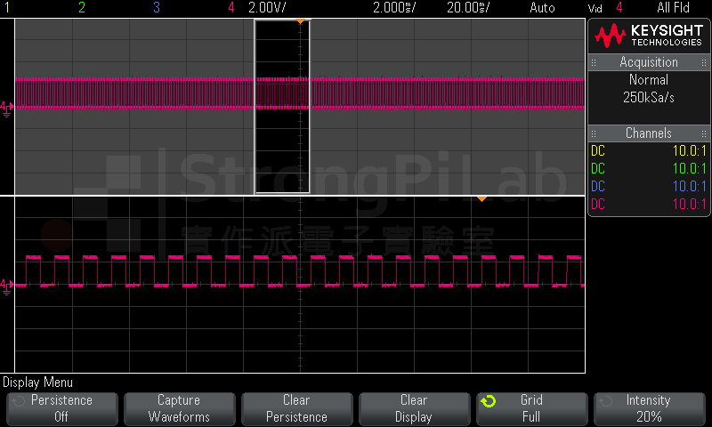This screenshot has height=427, width=712.
Task: Click the 2.00V/ vertical scale value
Action: 267,7
